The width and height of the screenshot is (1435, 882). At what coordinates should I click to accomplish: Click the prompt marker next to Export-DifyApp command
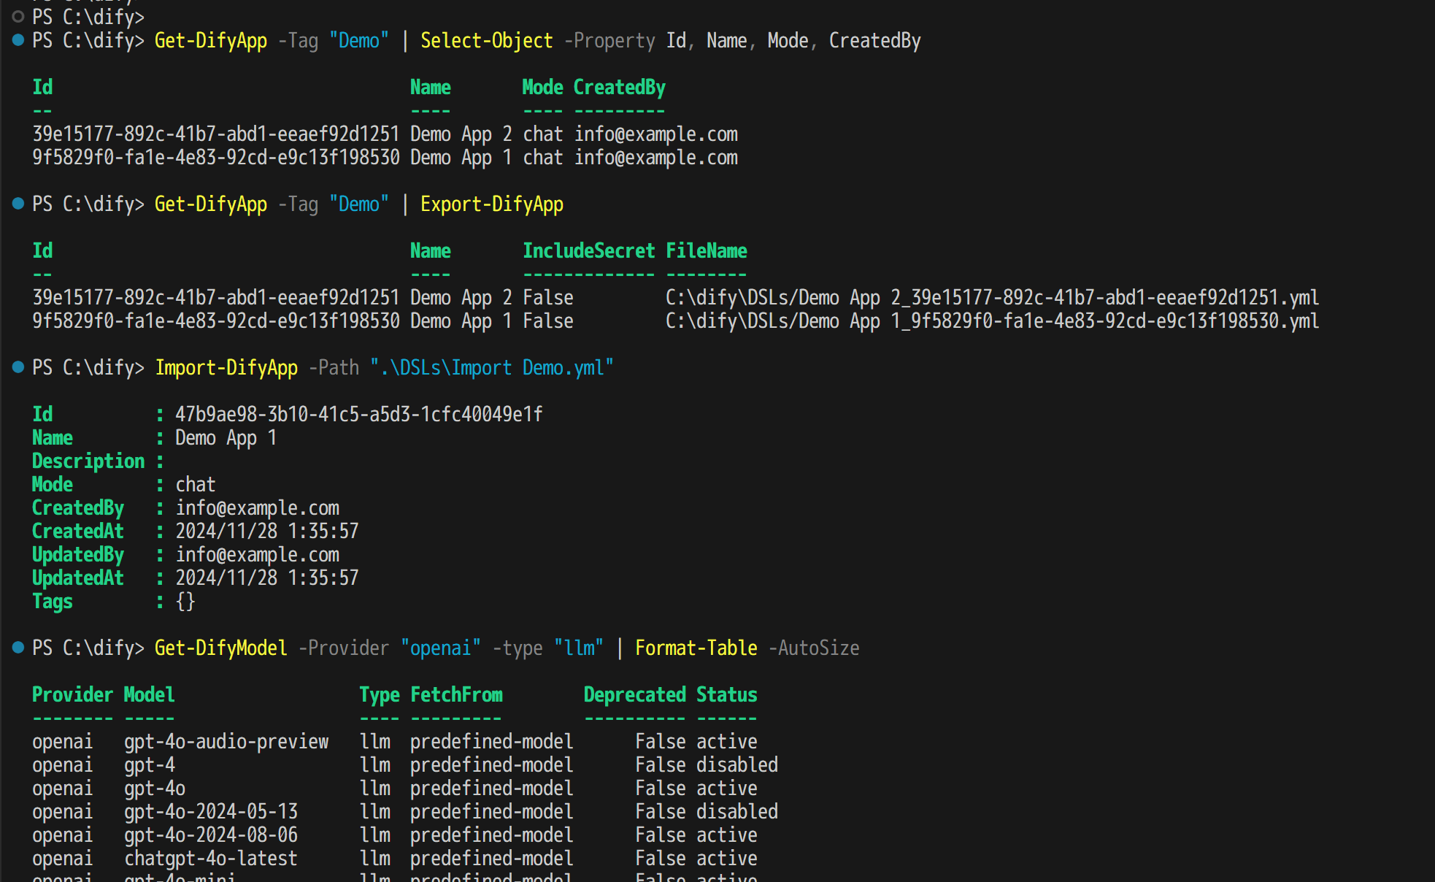coord(18,204)
